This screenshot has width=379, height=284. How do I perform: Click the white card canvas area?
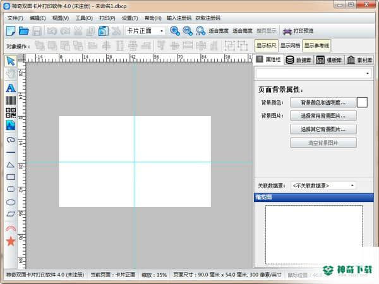pos(135,162)
